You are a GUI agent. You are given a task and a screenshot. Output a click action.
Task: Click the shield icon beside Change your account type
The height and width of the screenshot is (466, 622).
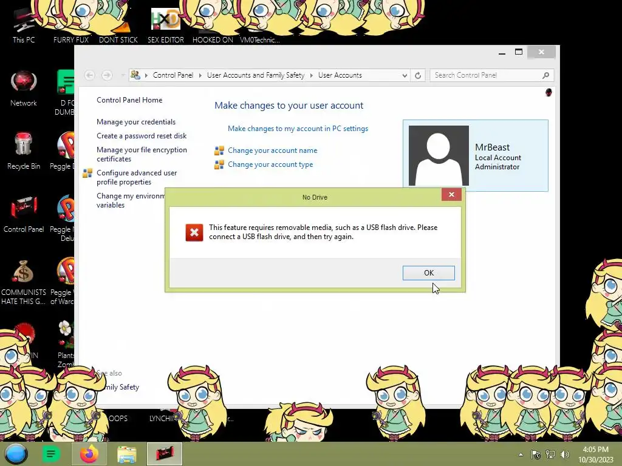point(219,164)
